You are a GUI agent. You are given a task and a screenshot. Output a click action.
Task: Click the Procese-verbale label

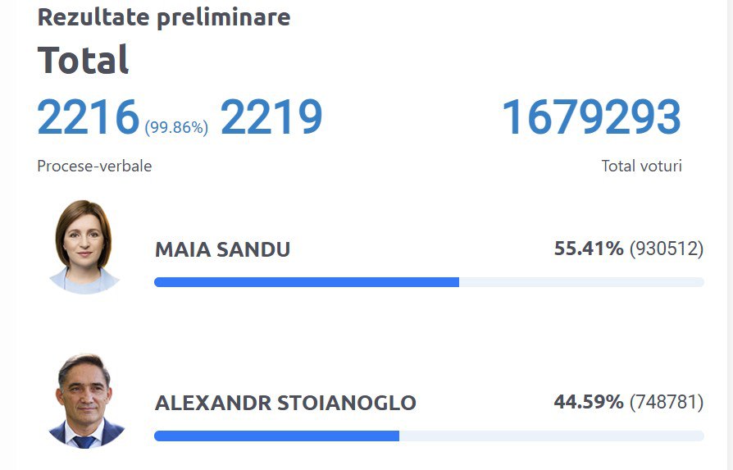click(x=94, y=166)
